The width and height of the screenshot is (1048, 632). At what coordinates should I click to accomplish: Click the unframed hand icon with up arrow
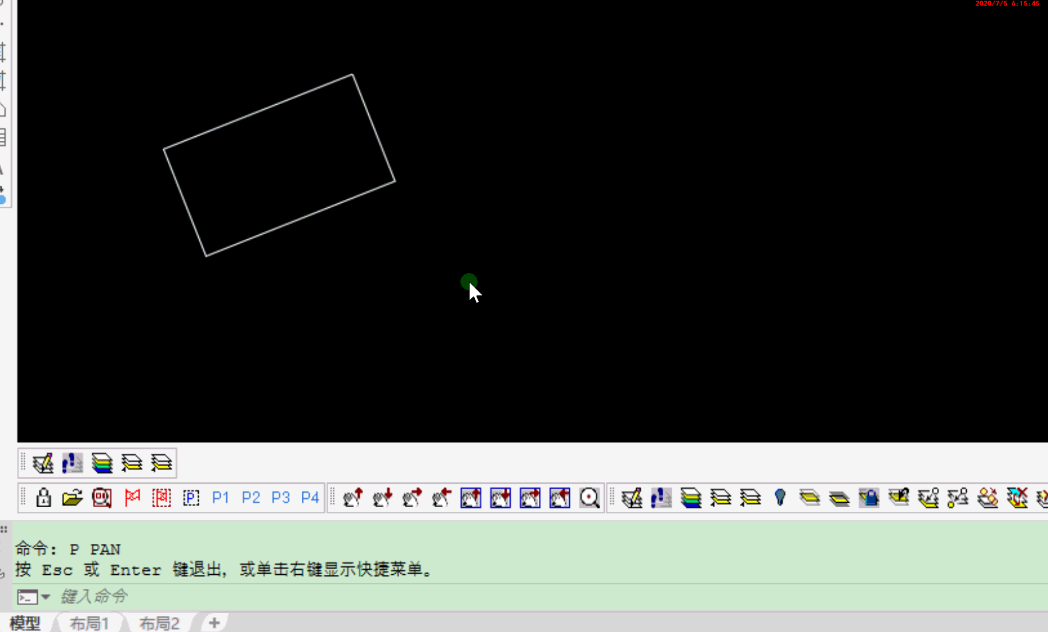353,497
